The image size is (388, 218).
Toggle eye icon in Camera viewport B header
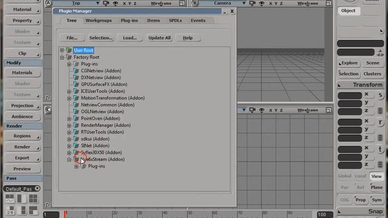point(261,3)
